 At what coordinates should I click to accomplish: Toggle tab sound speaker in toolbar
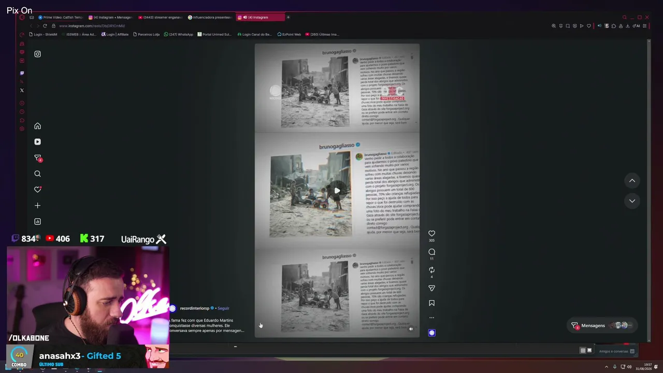click(600, 26)
